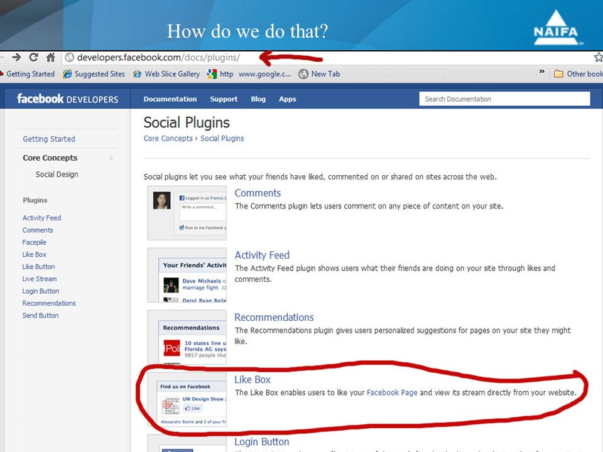The height and width of the screenshot is (452, 603).
Task: Open the Blog menu item
Action: 258,99
